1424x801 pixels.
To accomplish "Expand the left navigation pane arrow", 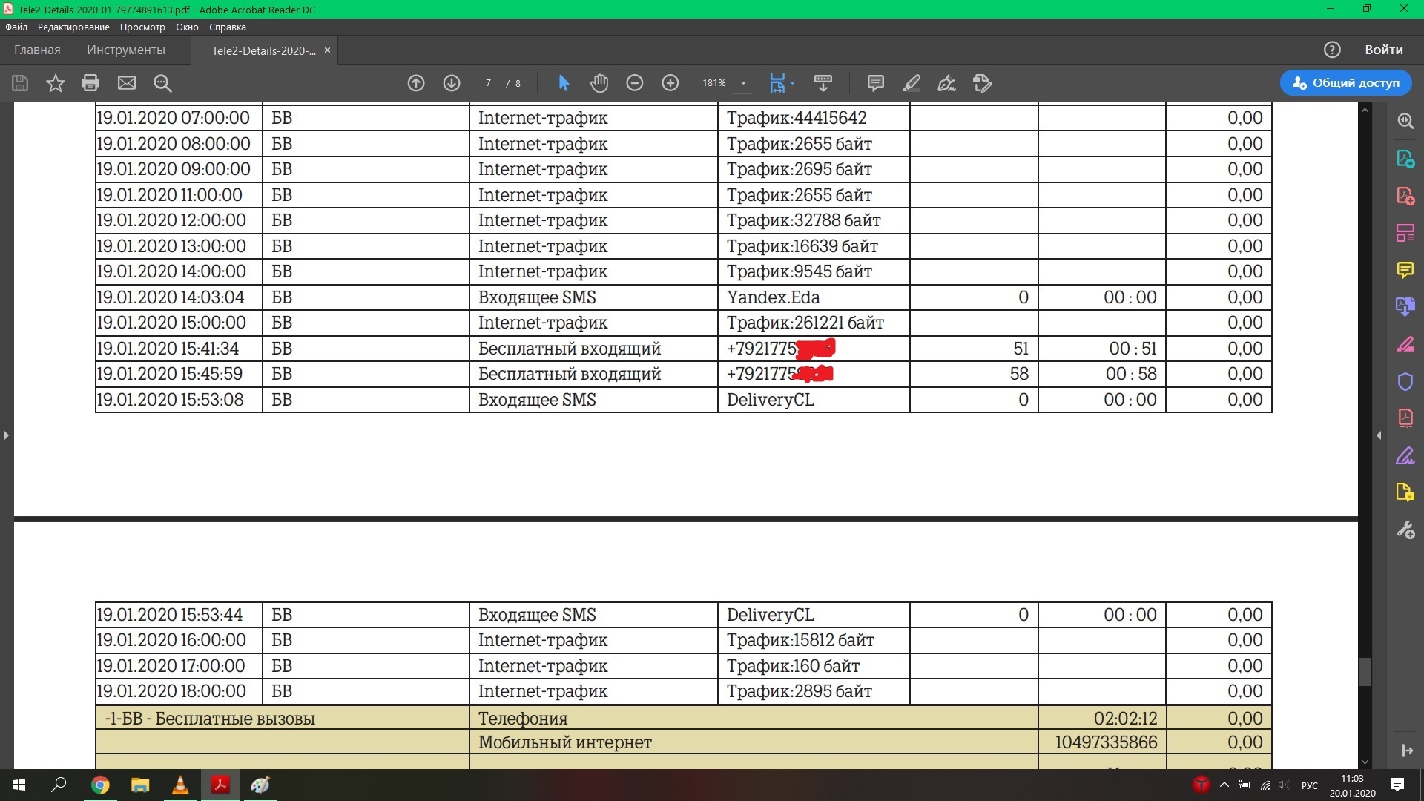I will pyautogui.click(x=6, y=435).
